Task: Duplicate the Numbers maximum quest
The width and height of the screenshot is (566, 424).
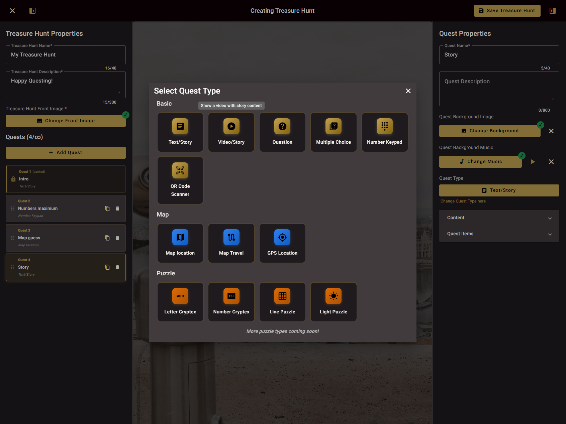Action: tap(107, 208)
